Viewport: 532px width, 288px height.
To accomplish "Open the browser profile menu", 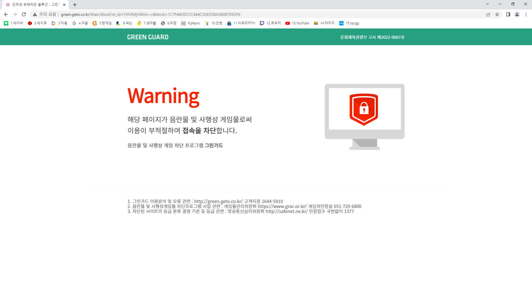I will [x=517, y=14].
